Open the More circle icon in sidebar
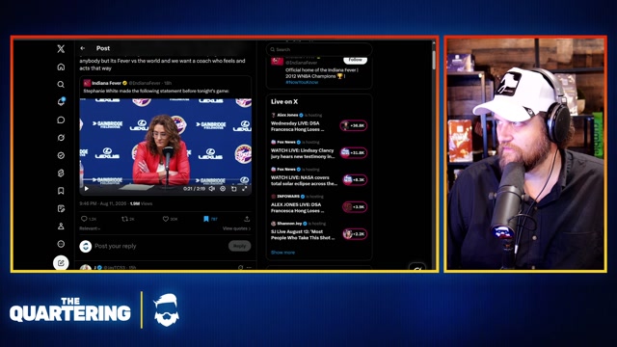This screenshot has width=617, height=347. coord(61,244)
